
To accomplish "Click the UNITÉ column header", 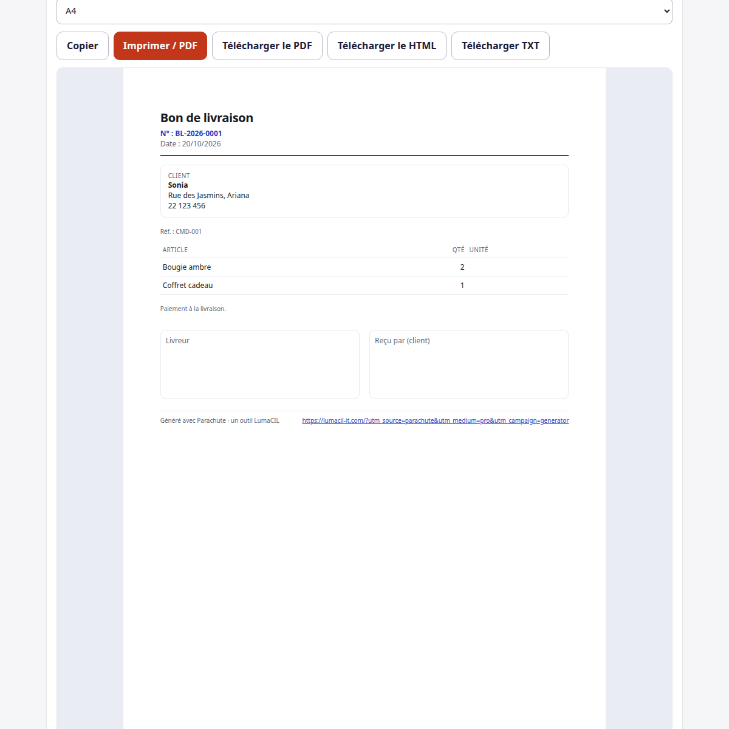I will [479, 250].
